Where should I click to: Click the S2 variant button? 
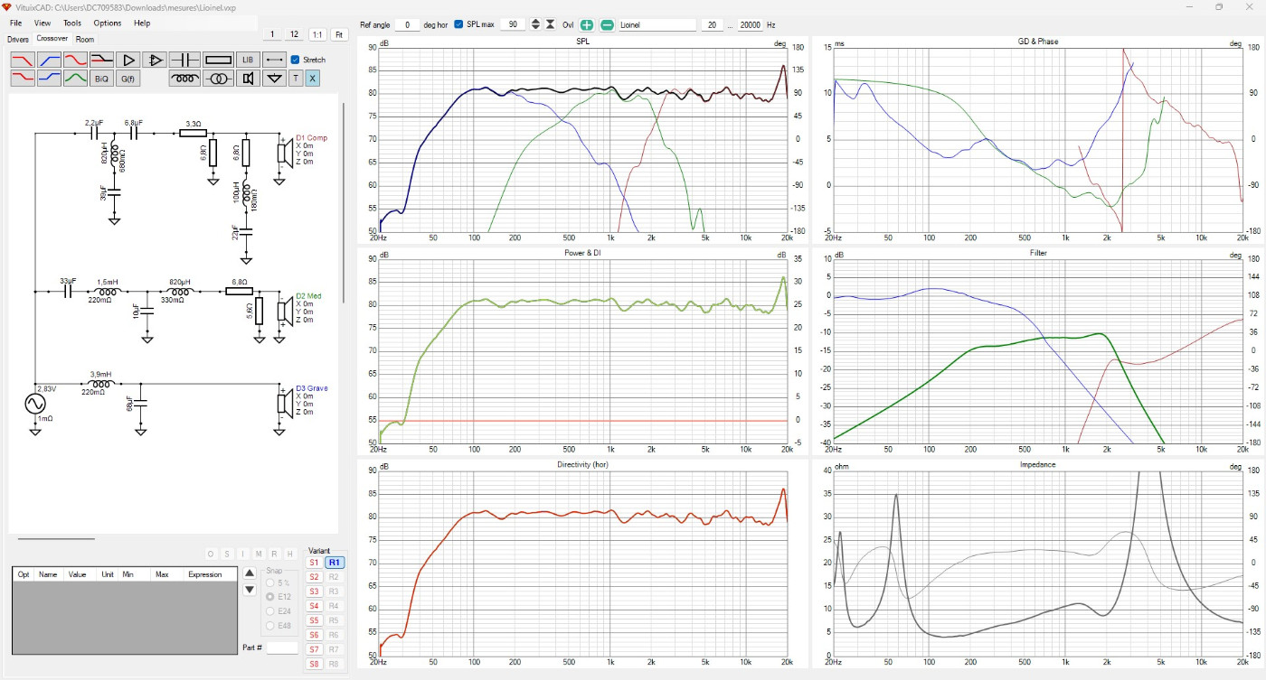314,576
